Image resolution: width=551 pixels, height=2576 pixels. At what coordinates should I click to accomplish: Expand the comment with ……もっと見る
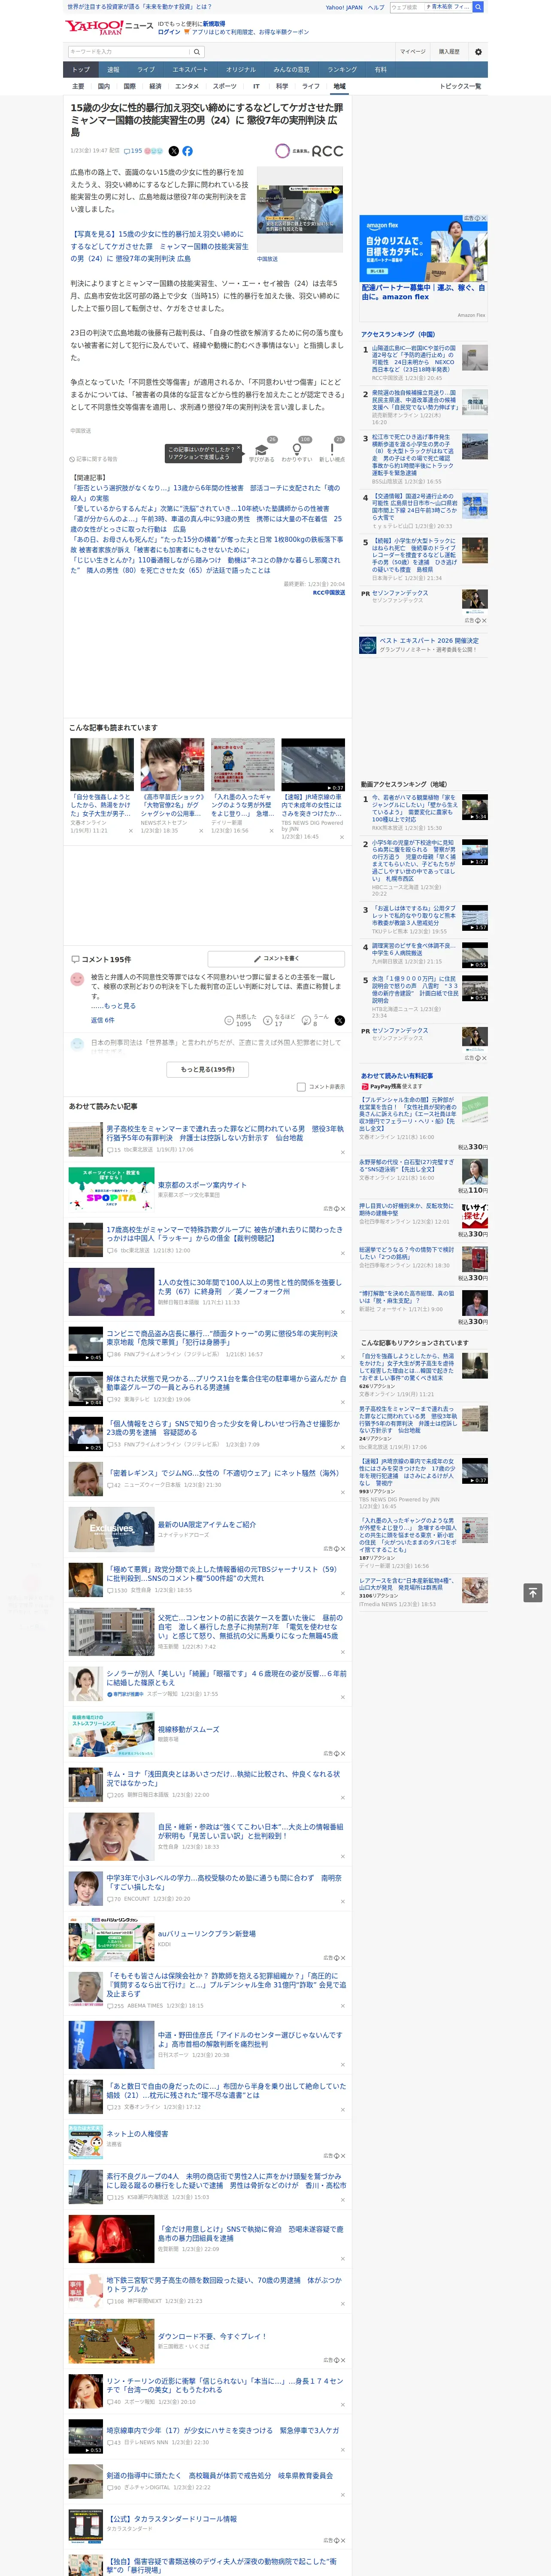113,1006
